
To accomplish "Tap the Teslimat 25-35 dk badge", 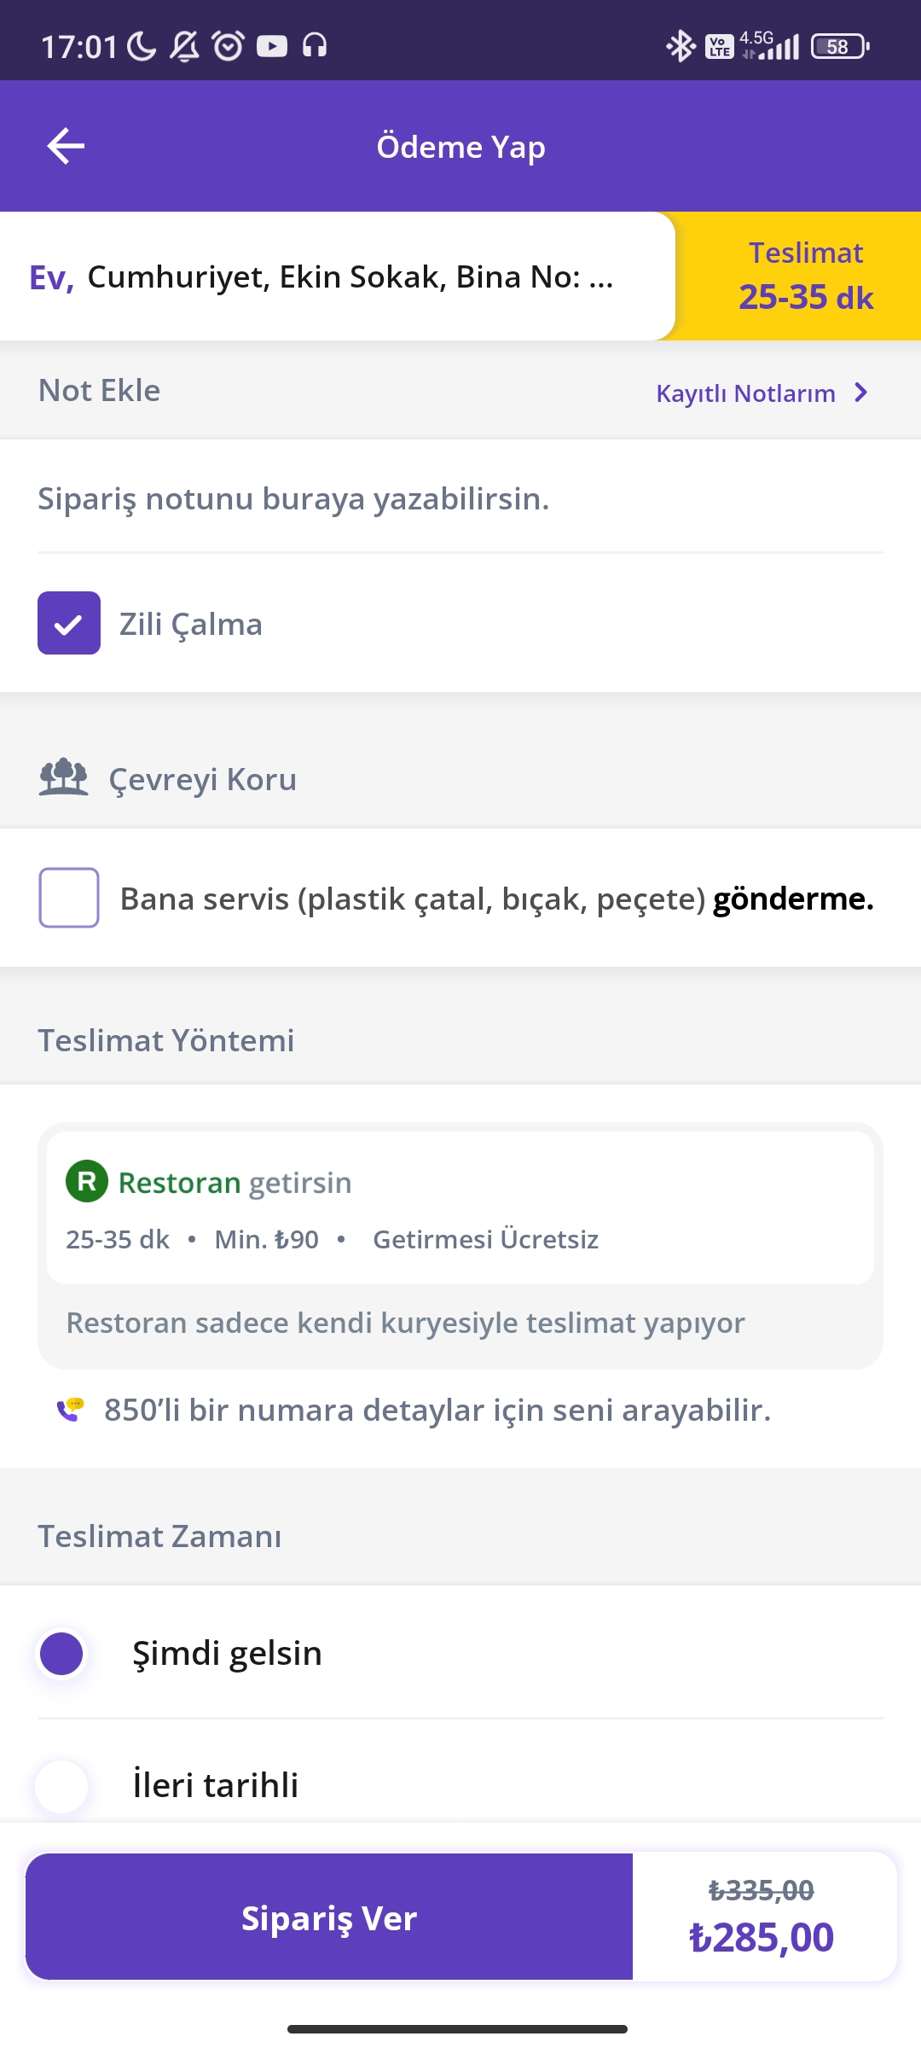I will 805,276.
